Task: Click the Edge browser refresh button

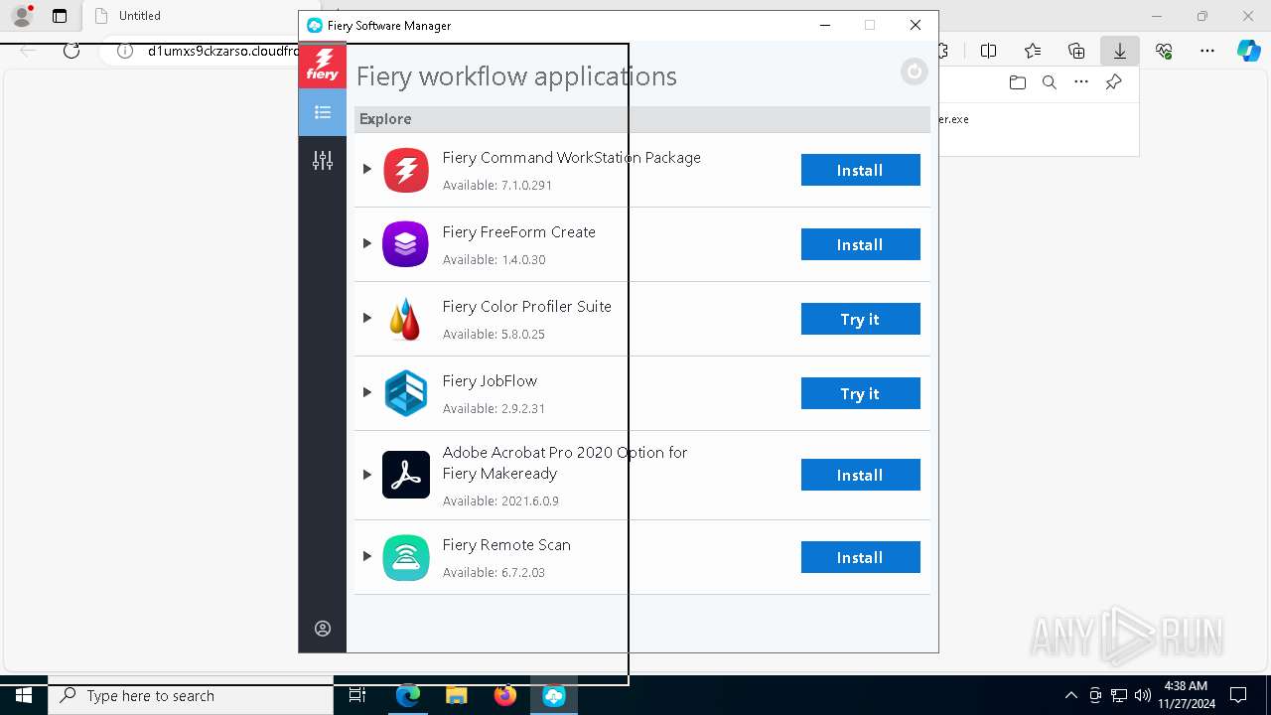Action: 71,51
